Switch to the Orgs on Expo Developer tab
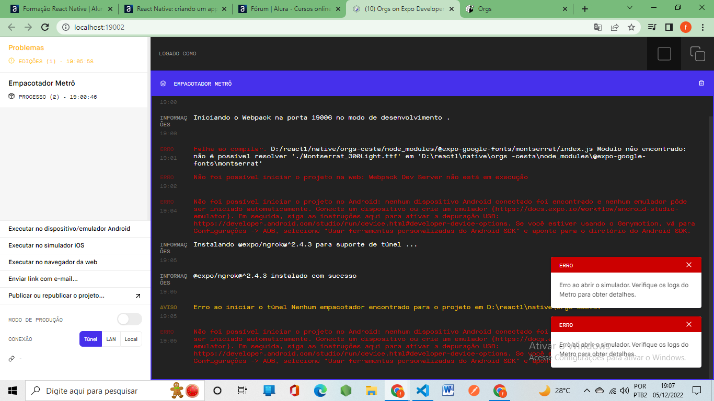Viewport: 714px width, 401px height. 402,9
